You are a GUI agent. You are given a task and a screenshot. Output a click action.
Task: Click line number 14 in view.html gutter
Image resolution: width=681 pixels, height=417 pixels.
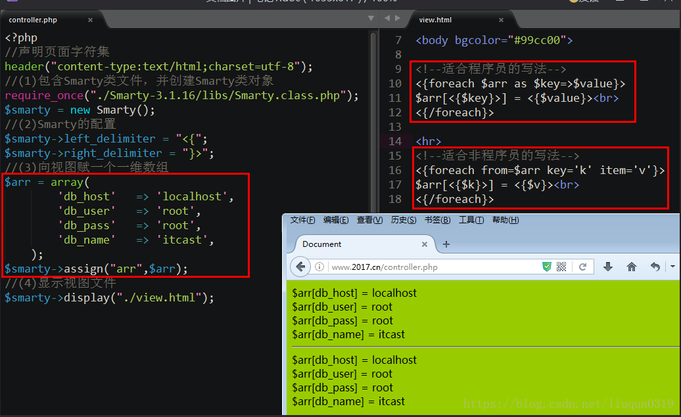(395, 141)
